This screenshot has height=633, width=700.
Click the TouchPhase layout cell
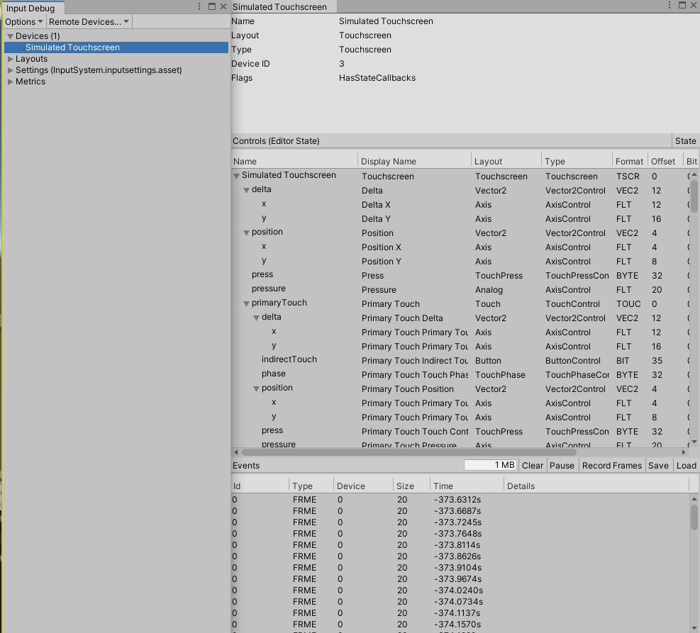coord(500,375)
